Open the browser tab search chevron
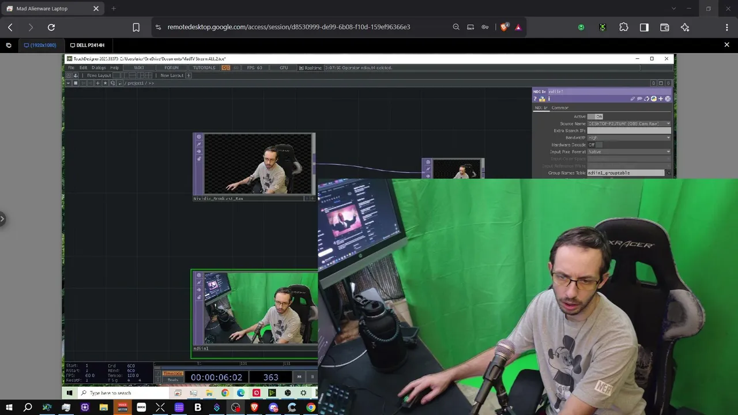 673,9
